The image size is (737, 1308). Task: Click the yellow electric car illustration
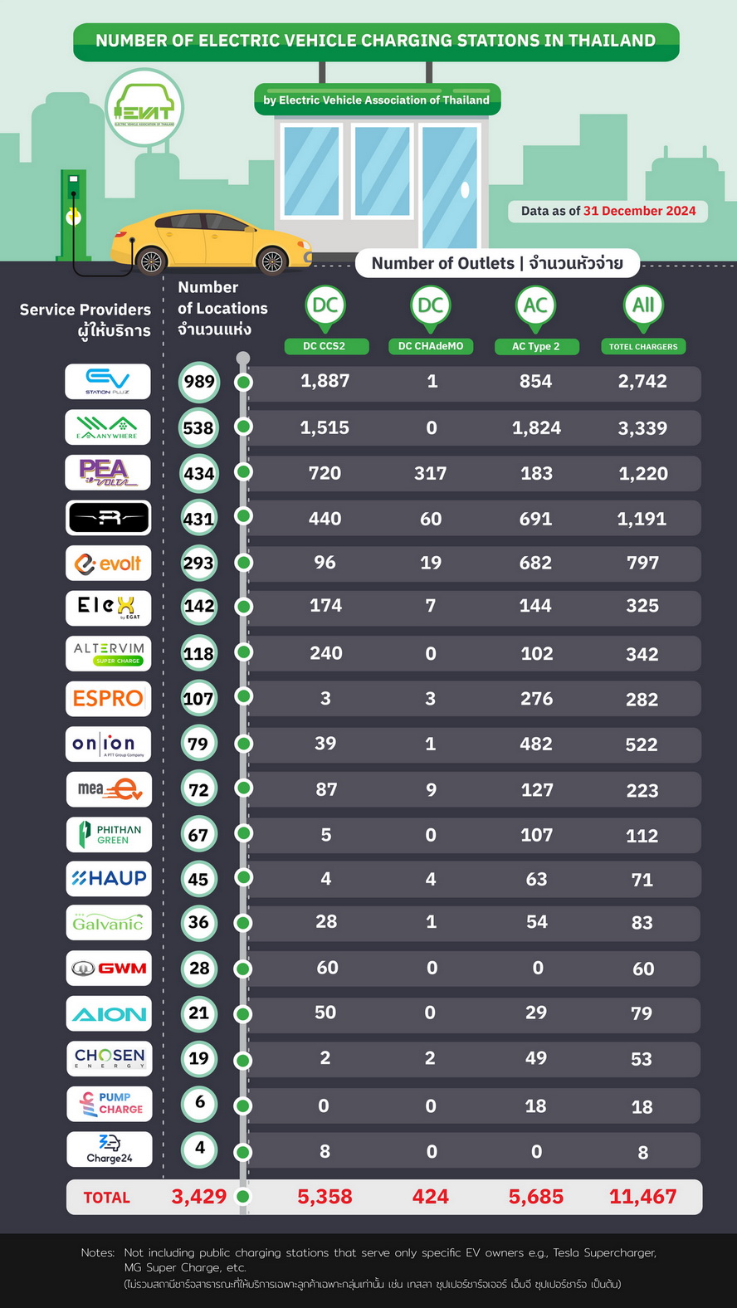click(212, 242)
